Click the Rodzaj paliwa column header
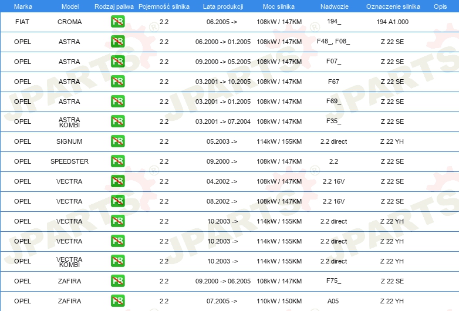Screen dimensions: 459x311 click(x=114, y=6)
